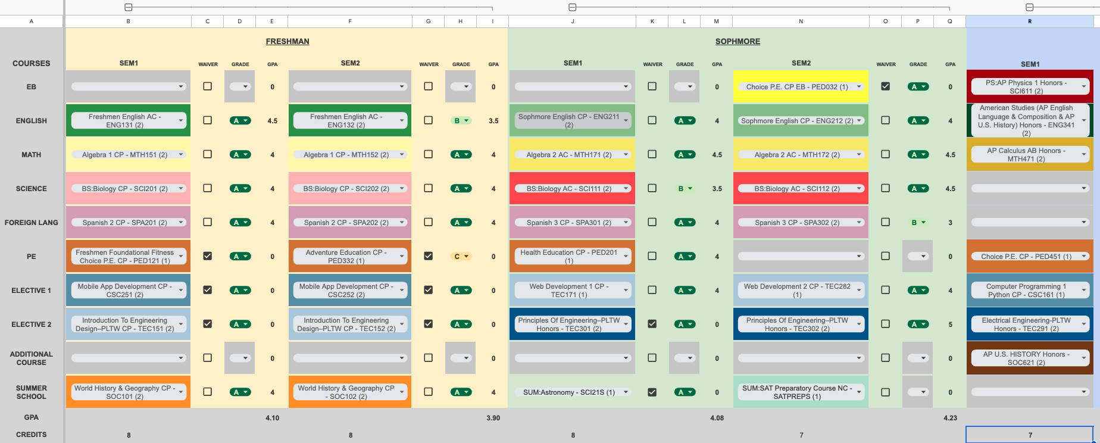Uncheck Sophomore SEM2 EB waiver box

(x=885, y=86)
